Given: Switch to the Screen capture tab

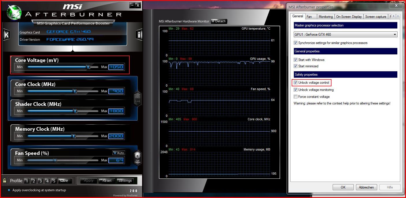Looking at the screenshot, I should 376,17.
